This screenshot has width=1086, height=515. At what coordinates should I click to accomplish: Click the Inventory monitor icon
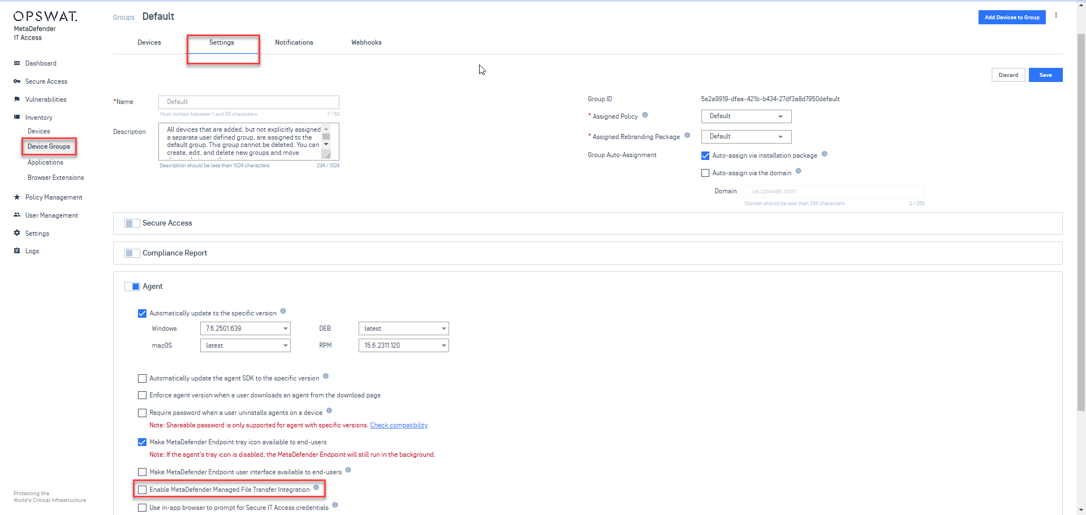17,118
